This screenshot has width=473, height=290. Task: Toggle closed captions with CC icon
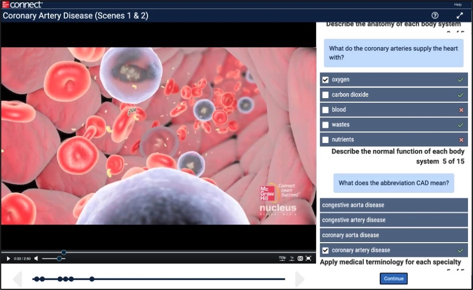pyautogui.click(x=300, y=258)
